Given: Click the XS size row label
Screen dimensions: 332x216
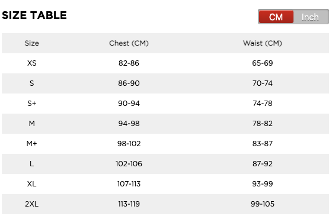Looking at the screenshot, I should (x=32, y=63).
